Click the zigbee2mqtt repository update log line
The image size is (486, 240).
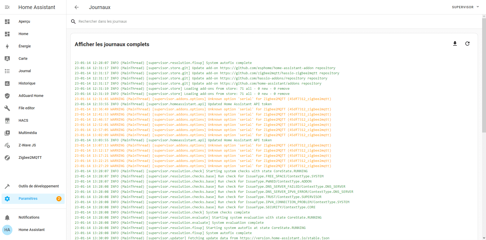(207, 73)
